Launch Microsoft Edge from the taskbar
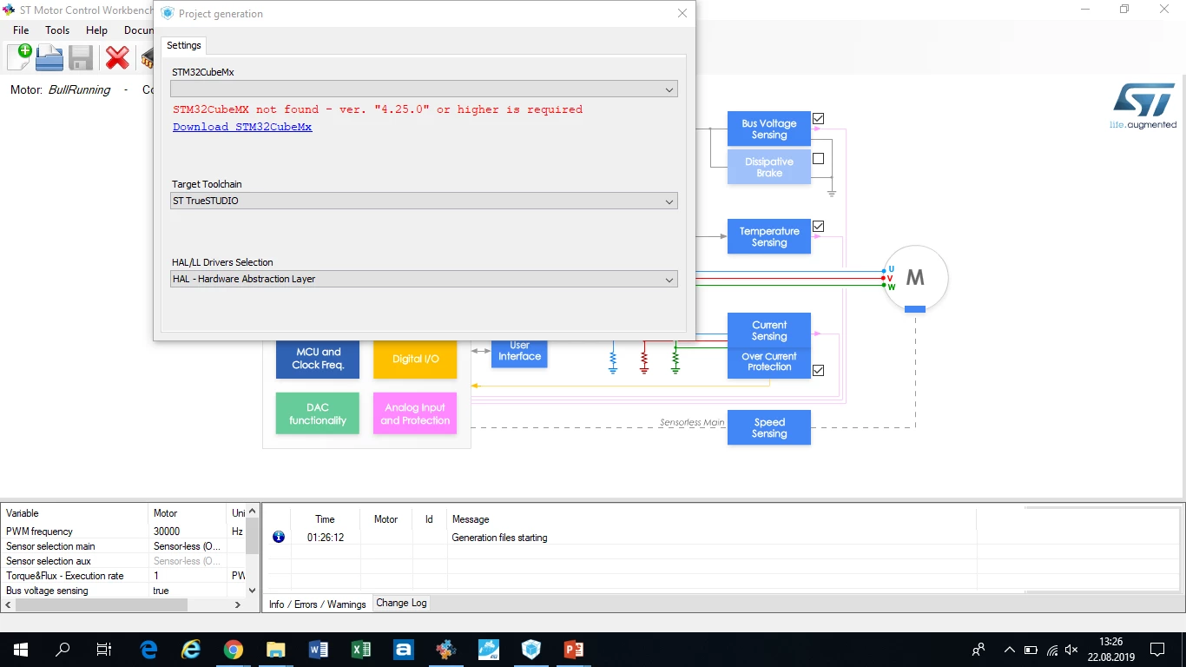This screenshot has height=667, width=1186. click(x=148, y=650)
